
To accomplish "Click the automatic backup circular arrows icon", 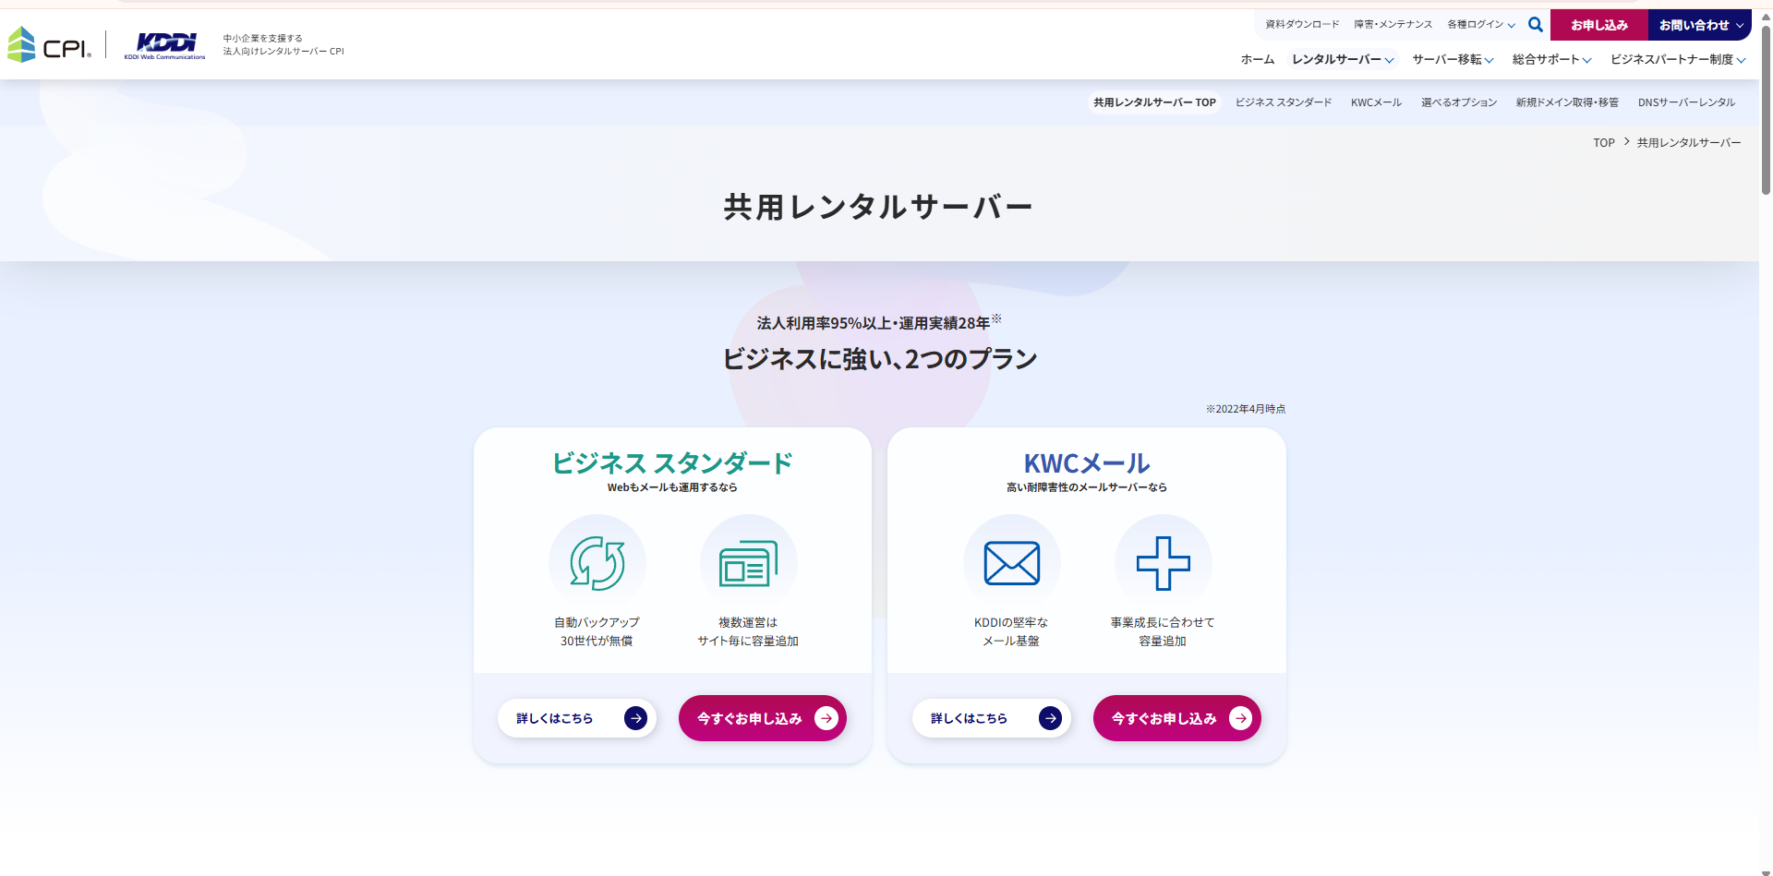I will pos(597,563).
